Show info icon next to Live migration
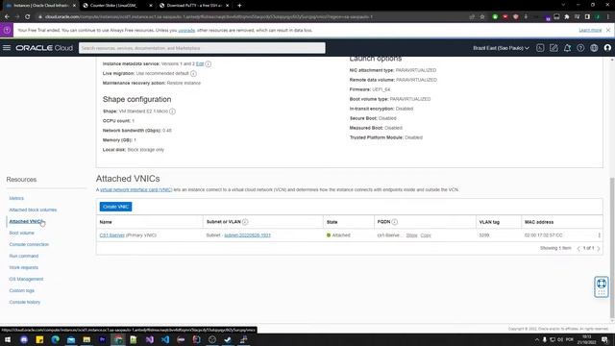This screenshot has height=346, width=615. click(x=193, y=74)
